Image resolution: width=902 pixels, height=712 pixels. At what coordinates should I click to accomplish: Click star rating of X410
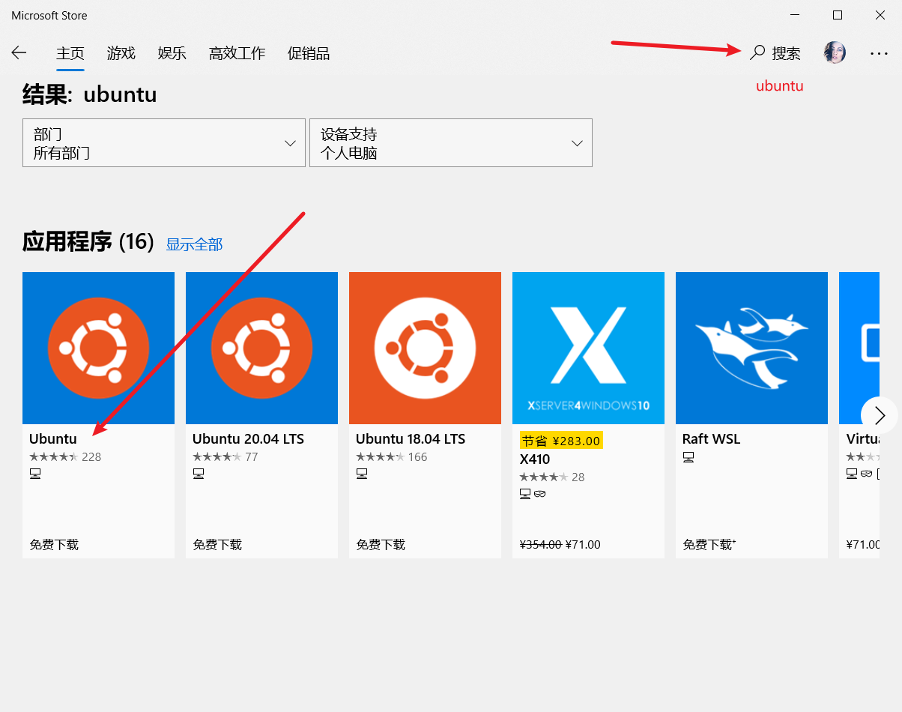543,477
